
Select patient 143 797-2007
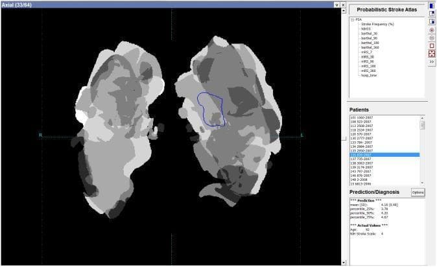coord(360,171)
